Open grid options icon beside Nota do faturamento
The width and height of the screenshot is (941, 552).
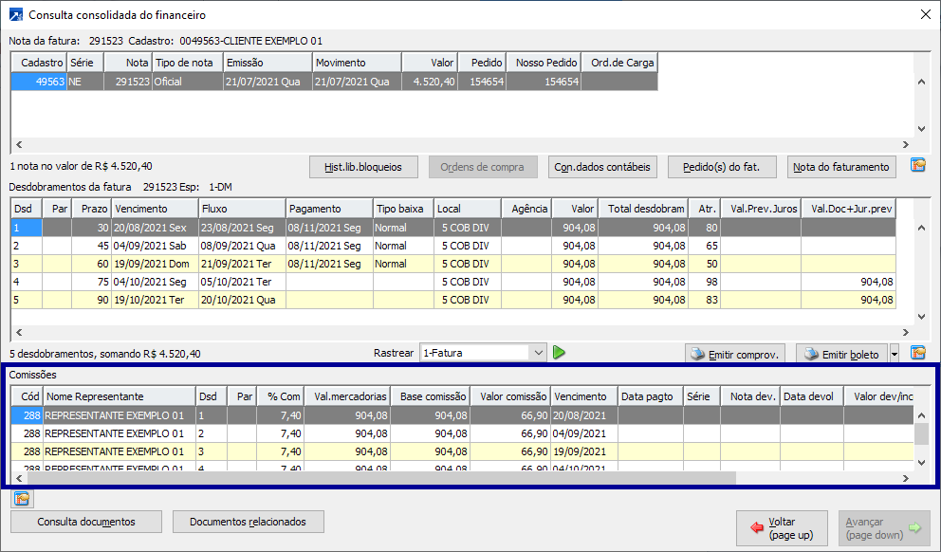[917, 166]
